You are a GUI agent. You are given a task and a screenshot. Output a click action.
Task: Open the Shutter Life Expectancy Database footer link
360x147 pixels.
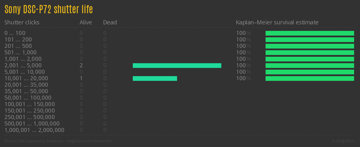pos(58,141)
